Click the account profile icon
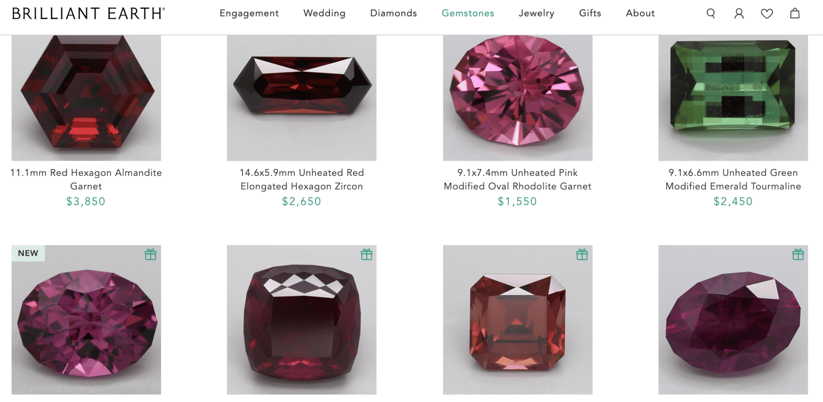The image size is (823, 402). (x=739, y=14)
